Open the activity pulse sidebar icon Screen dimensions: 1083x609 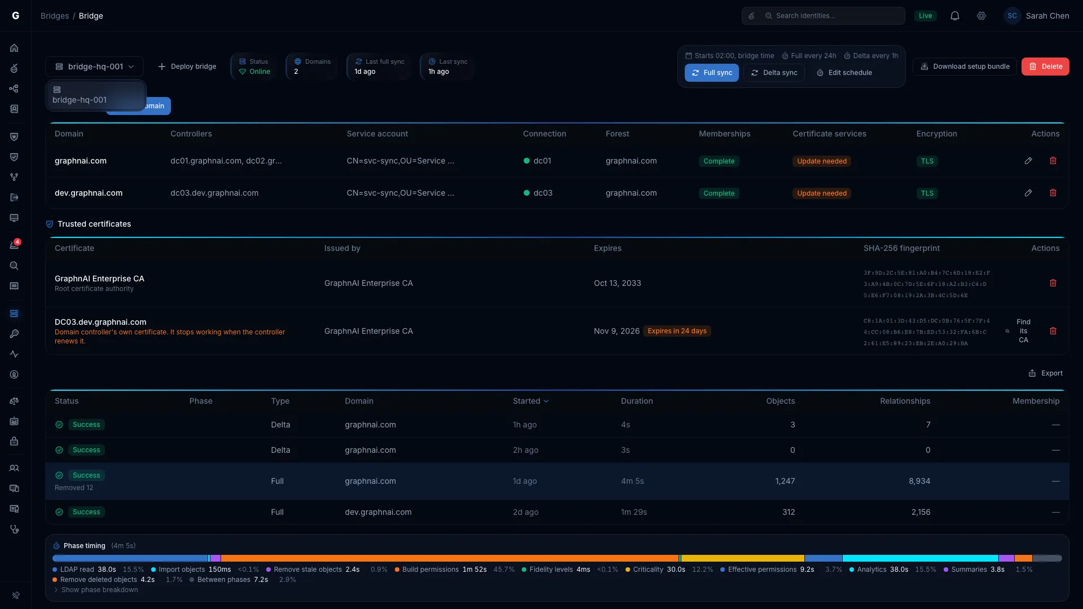click(x=15, y=354)
